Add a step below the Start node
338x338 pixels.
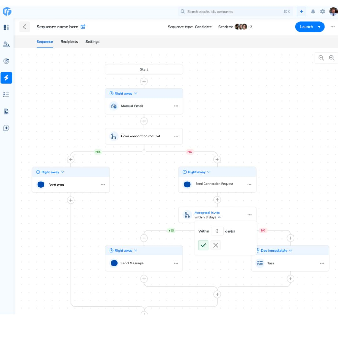pos(144,81)
